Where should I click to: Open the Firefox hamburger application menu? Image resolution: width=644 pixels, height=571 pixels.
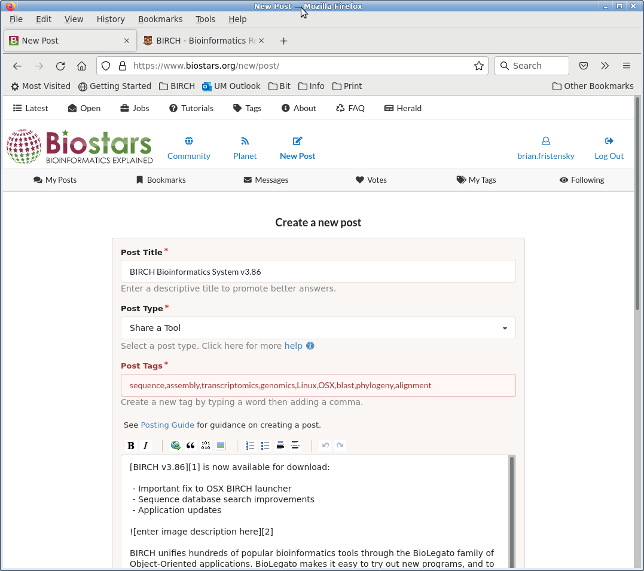[626, 66]
